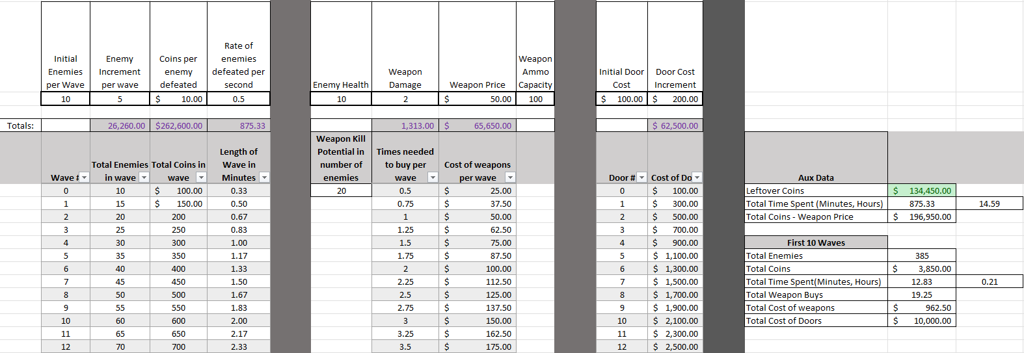Select the door cost cell '$ 900.00'

pyautogui.click(x=675, y=242)
